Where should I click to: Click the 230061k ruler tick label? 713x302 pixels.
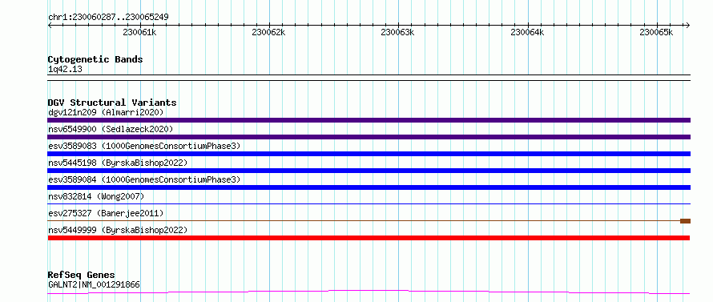coord(140,33)
